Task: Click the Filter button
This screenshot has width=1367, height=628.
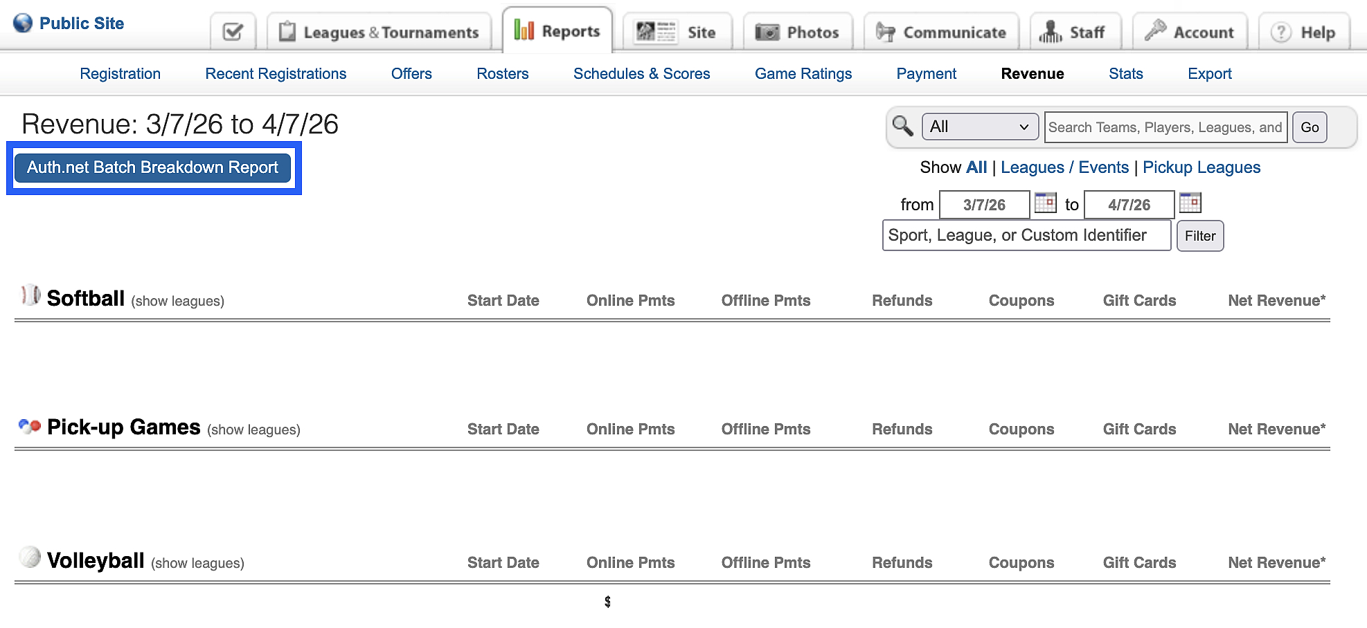Action: point(1200,236)
